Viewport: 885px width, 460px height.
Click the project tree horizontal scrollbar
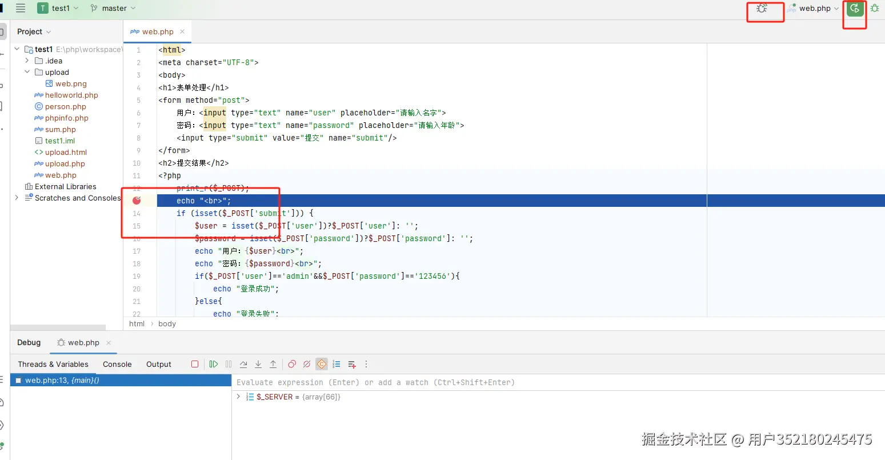[58, 327]
